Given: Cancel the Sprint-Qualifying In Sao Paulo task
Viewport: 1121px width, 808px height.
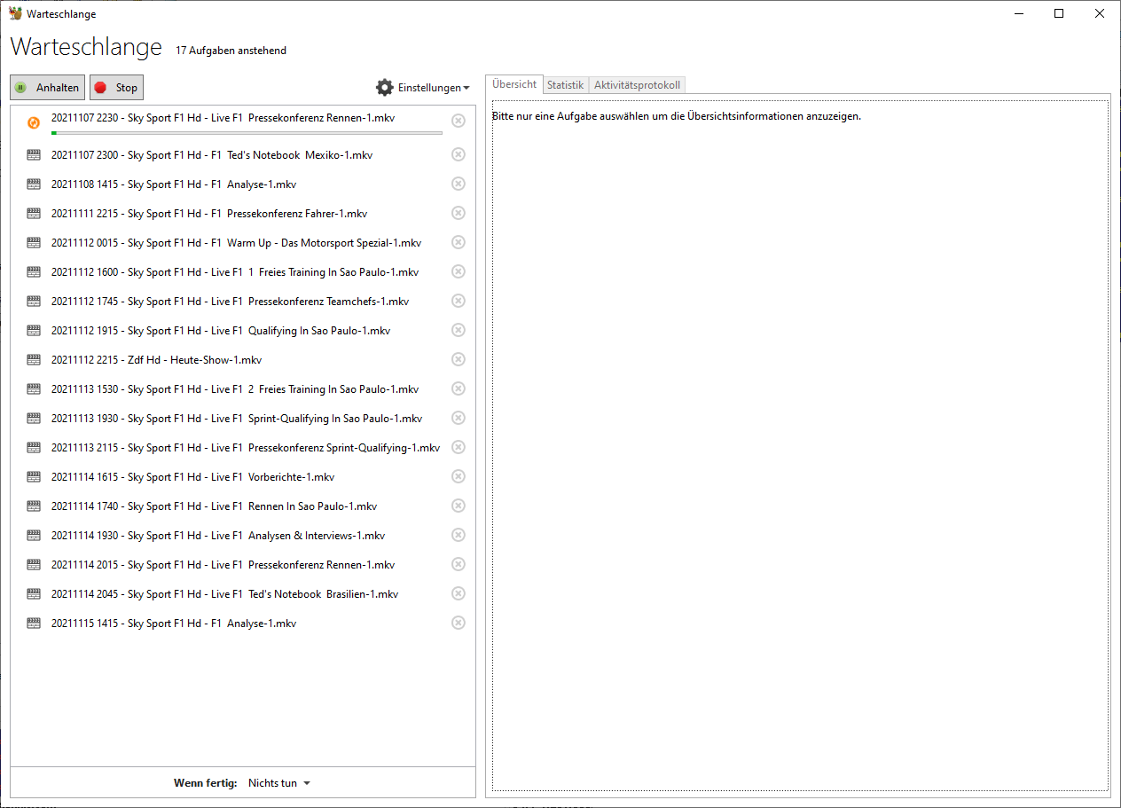Looking at the screenshot, I should [459, 417].
